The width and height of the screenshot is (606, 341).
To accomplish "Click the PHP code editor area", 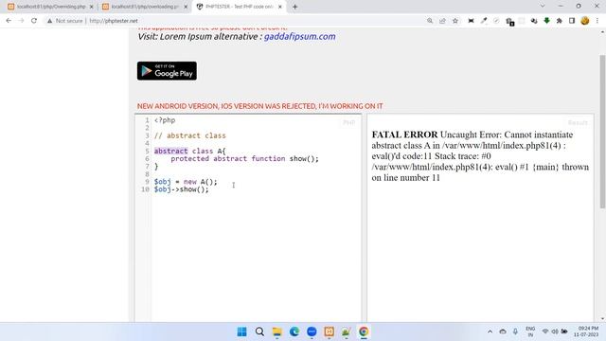I will point(248,217).
